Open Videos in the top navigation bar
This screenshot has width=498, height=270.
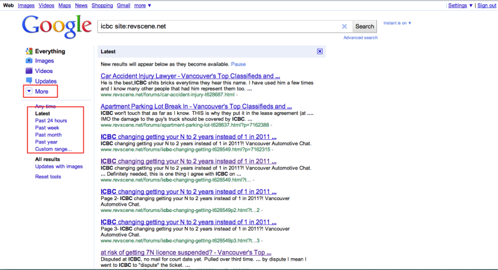46,6
